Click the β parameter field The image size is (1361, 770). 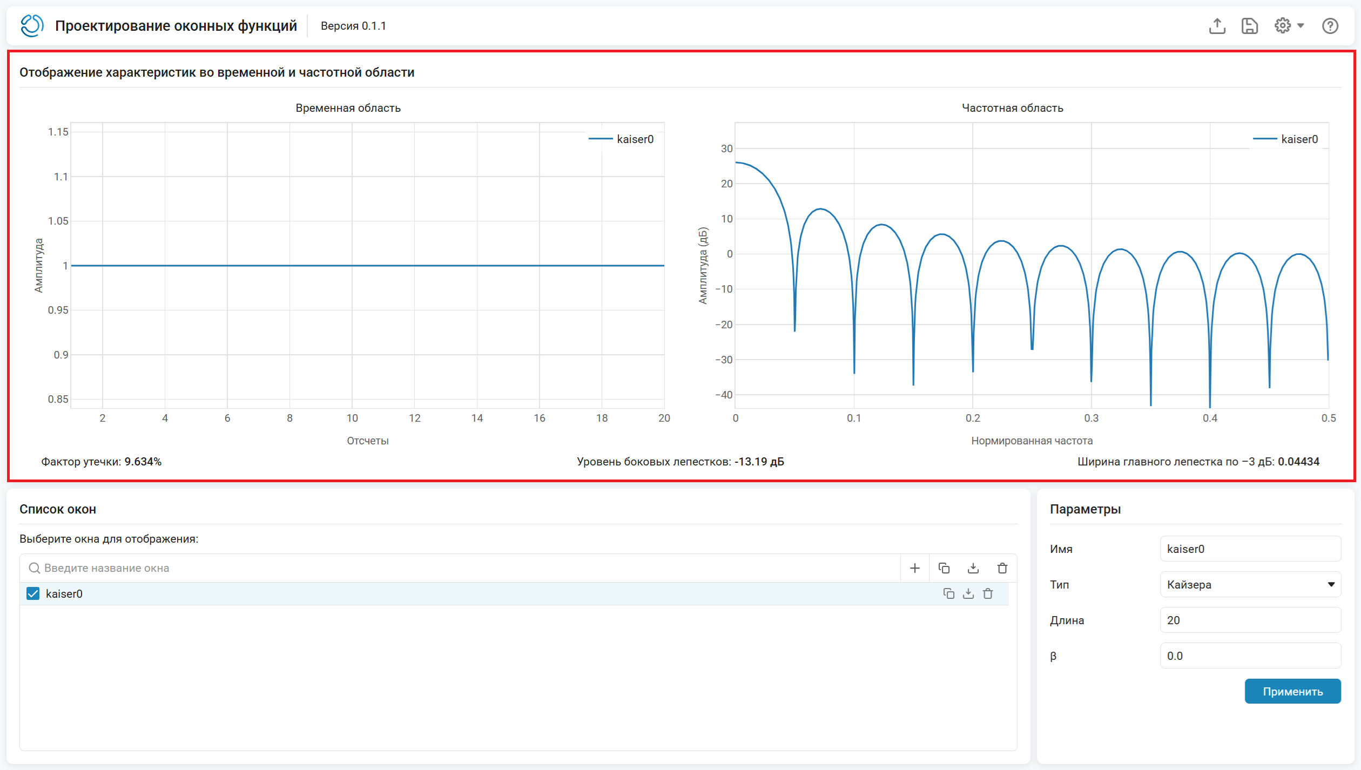click(x=1250, y=656)
